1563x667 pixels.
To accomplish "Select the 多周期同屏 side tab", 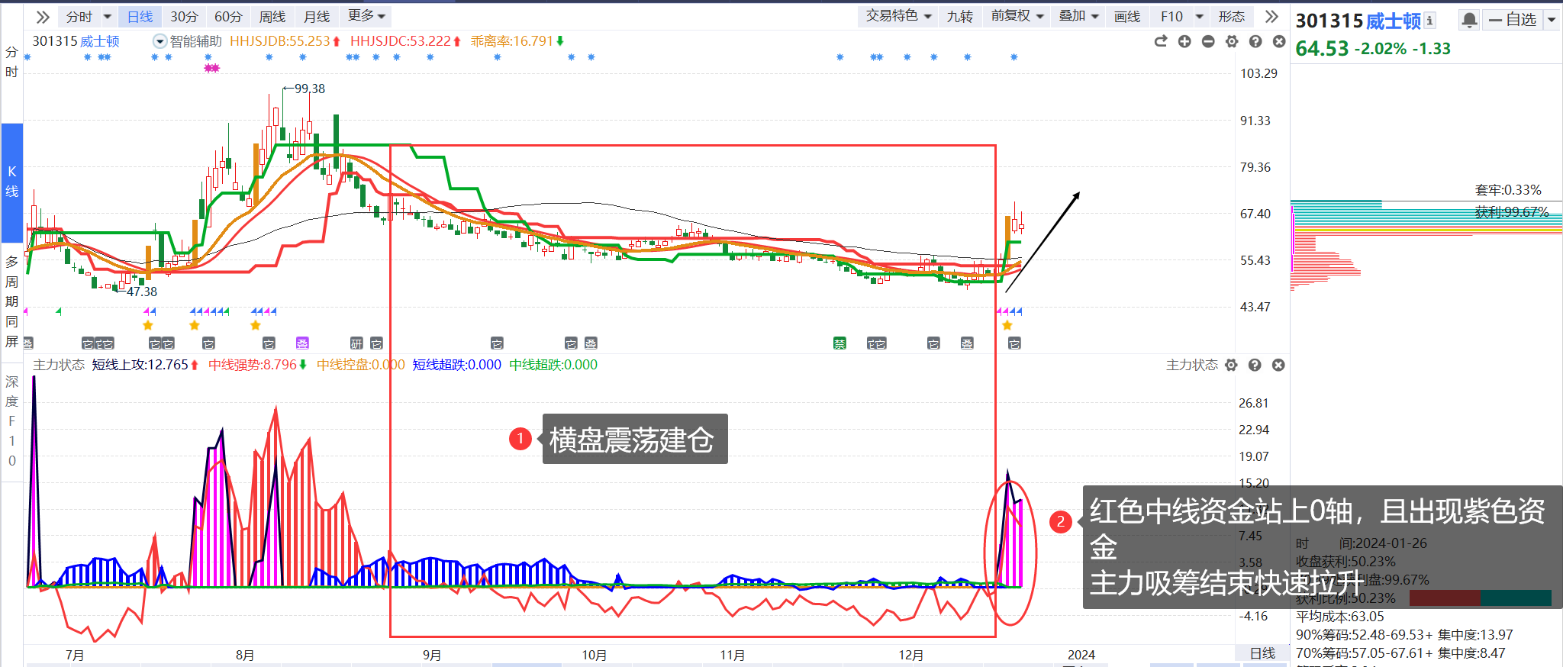I will (11, 301).
